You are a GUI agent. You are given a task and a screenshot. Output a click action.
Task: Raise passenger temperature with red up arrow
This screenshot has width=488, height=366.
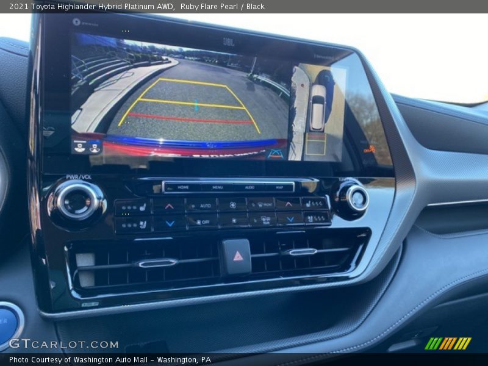pos(288,204)
